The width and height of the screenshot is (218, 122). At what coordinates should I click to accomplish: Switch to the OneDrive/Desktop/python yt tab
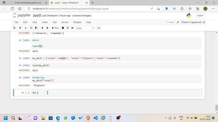(x=28, y=3)
